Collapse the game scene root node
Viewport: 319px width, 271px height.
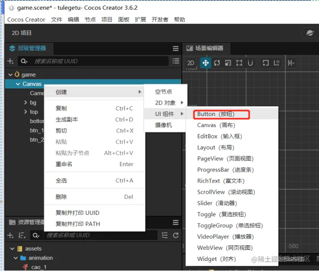11,75
